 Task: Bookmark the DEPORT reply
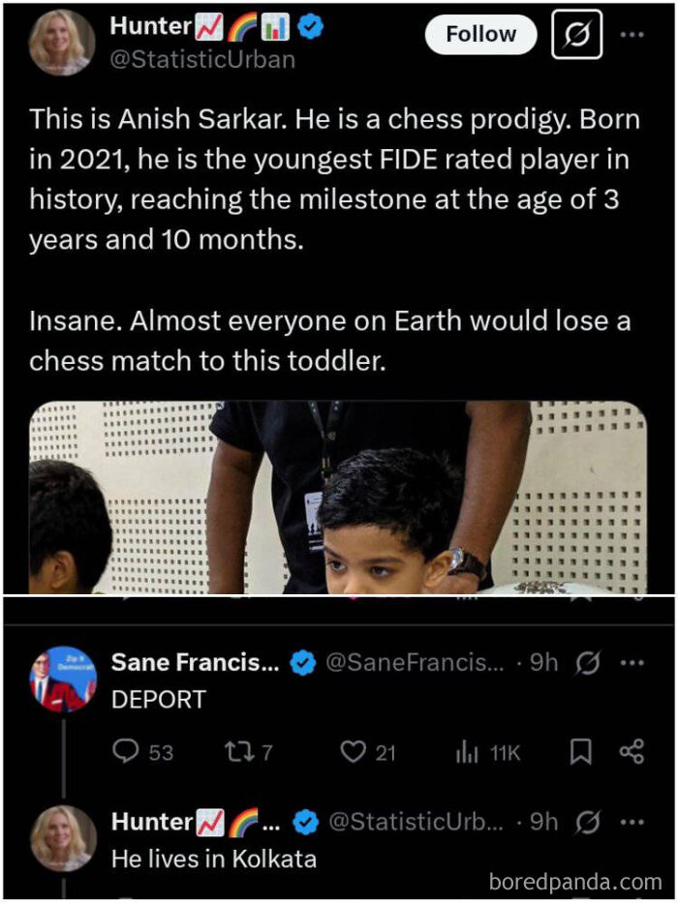pos(580,752)
